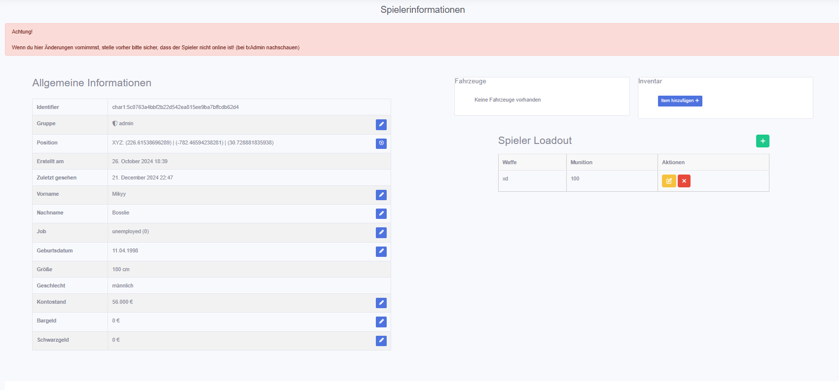
Task: Click the Identifier char1 value text
Action: coord(175,107)
